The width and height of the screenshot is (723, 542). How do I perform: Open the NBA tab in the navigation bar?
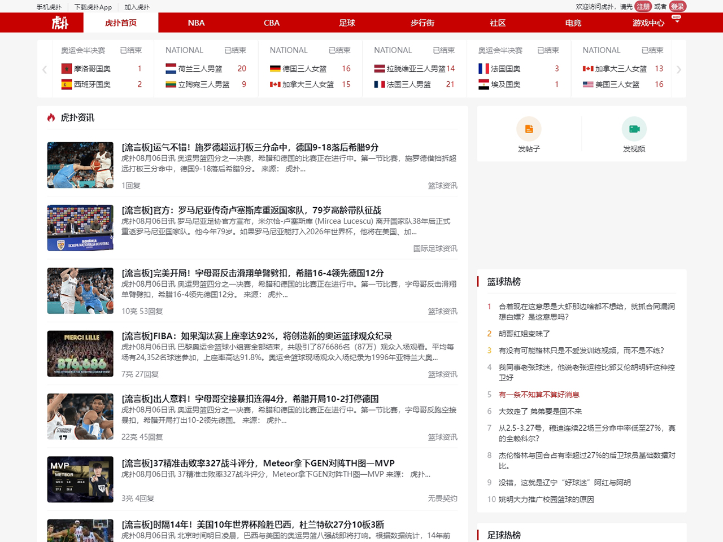196,23
